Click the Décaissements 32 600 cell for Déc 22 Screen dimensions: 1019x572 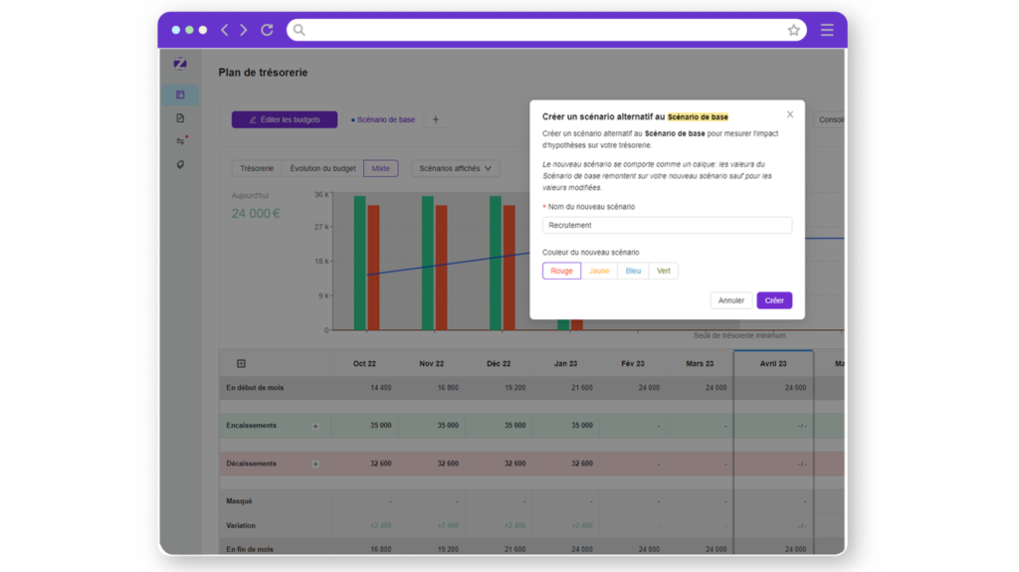(x=514, y=464)
